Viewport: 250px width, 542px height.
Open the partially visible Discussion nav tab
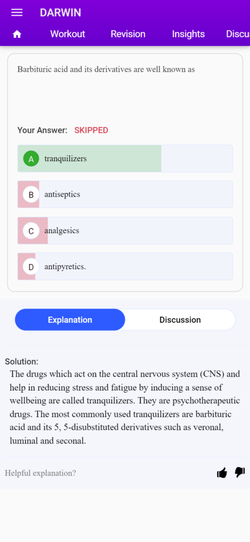(x=238, y=34)
